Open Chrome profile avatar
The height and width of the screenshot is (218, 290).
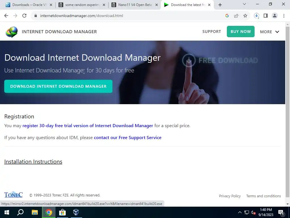tap(275, 16)
